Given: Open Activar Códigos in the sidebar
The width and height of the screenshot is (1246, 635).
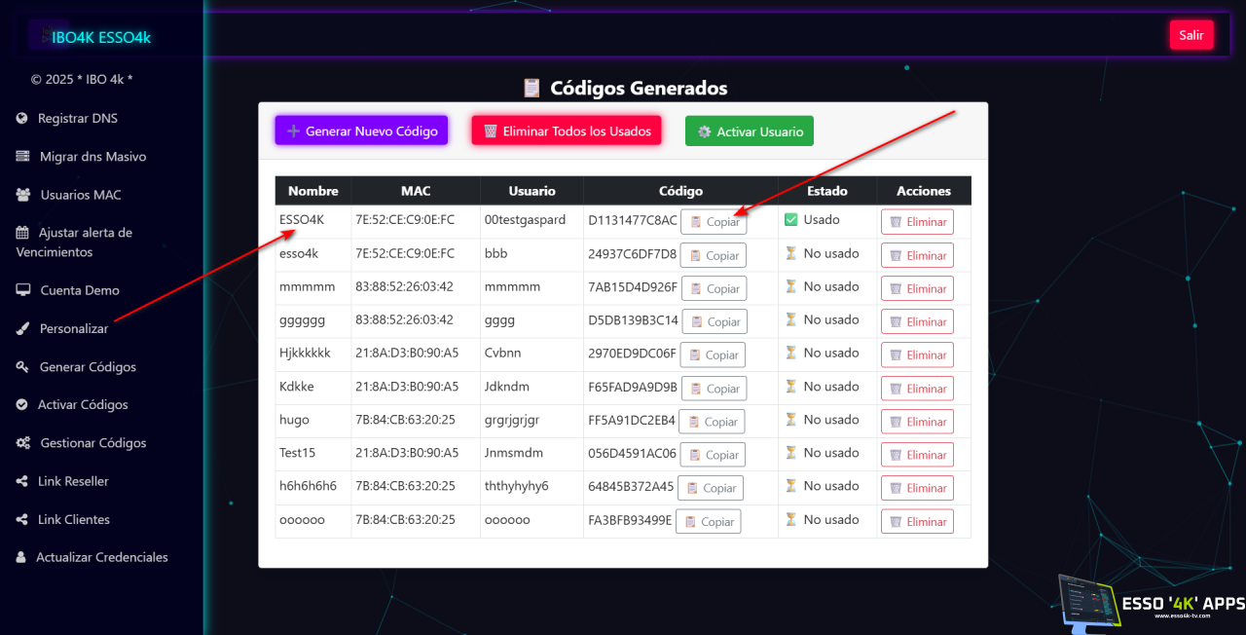Looking at the screenshot, I should 82,405.
